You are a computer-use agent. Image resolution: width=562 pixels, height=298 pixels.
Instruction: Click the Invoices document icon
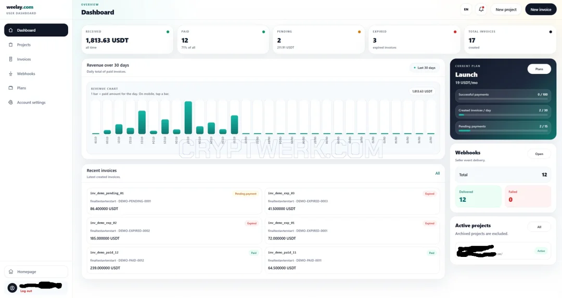point(11,59)
